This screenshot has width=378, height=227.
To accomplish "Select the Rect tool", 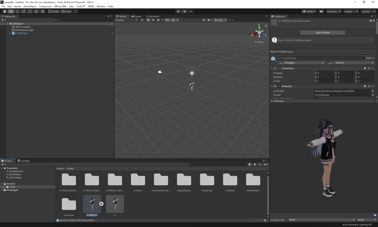I will coord(30,11).
